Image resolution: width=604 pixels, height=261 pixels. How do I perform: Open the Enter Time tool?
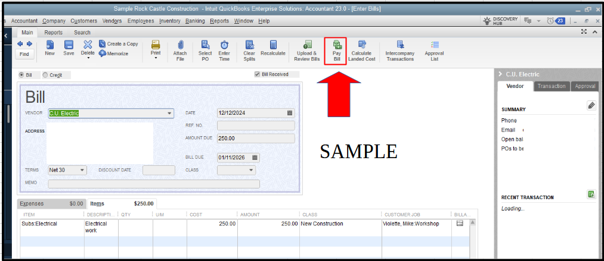(224, 51)
